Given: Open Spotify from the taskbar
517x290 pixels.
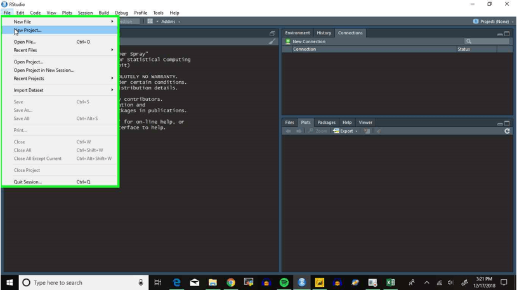Looking at the screenshot, I should coord(284,282).
